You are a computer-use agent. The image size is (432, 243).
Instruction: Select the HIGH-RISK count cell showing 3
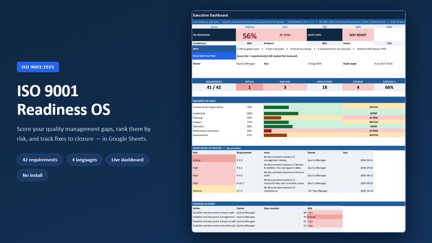(x=285, y=87)
